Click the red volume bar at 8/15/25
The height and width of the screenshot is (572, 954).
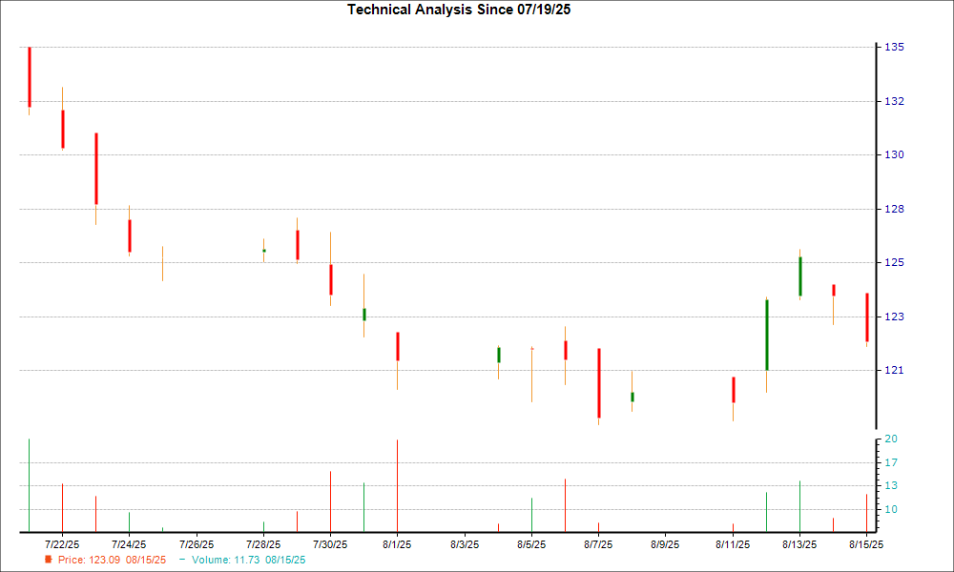pos(866,513)
